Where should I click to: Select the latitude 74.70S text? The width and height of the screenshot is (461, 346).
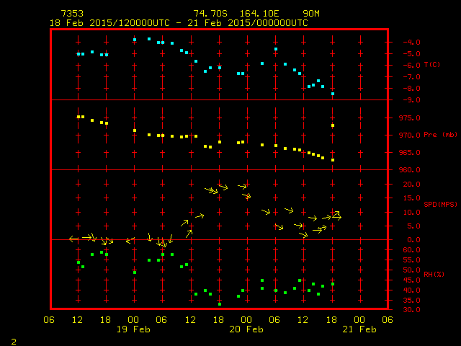click(x=210, y=14)
